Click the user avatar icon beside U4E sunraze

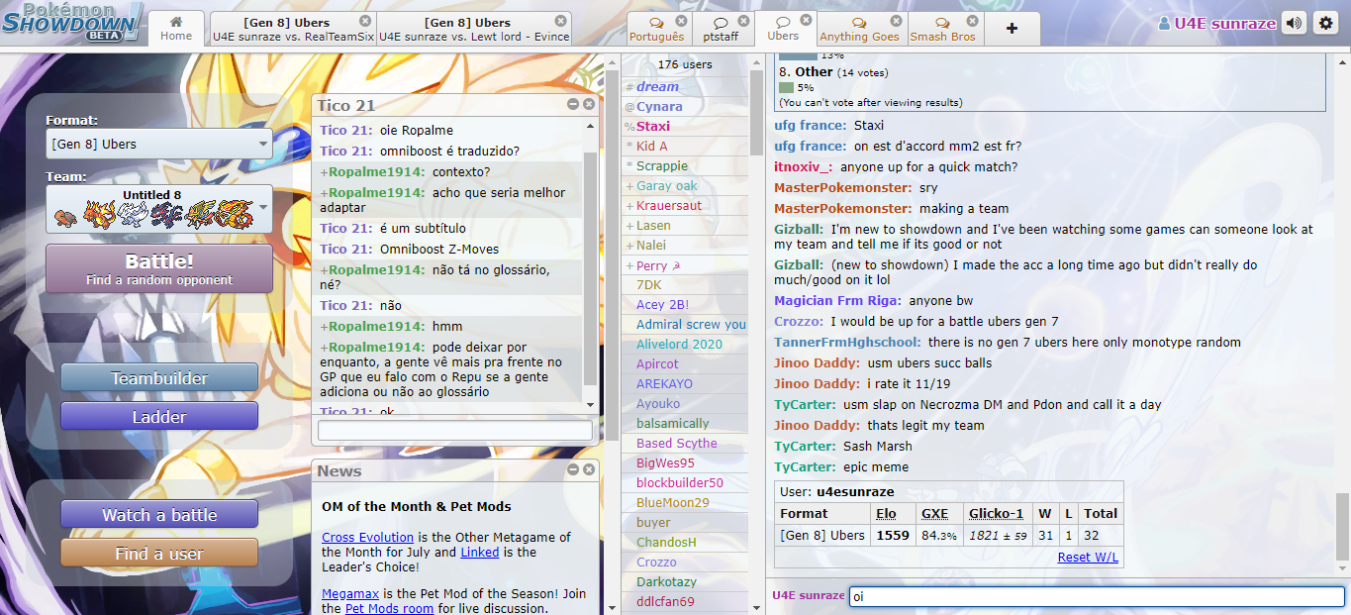pos(1164,24)
